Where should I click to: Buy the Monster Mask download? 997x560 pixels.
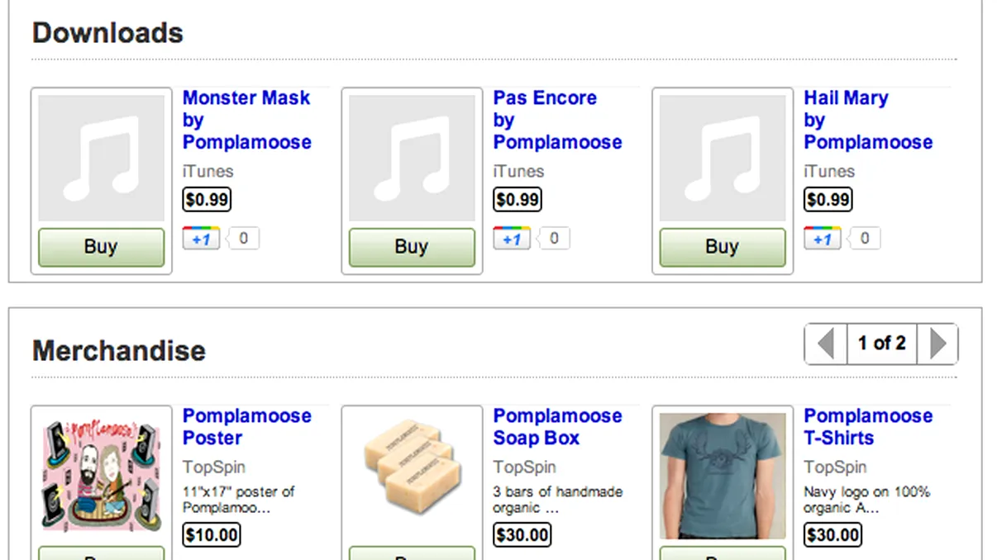point(101,247)
